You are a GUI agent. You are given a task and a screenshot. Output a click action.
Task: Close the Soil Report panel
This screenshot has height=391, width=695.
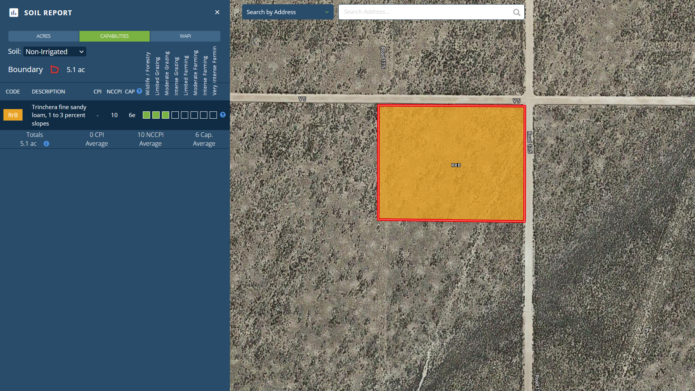point(217,12)
